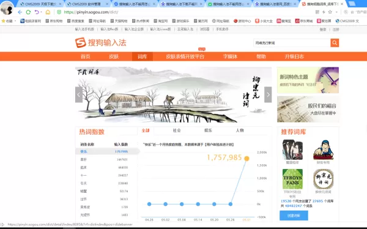Select the 十一 hot word row
Viewport: 367px width, 229px height.
coord(104,175)
